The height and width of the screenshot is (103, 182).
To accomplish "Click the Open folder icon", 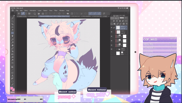I will click(x=39, y=14).
